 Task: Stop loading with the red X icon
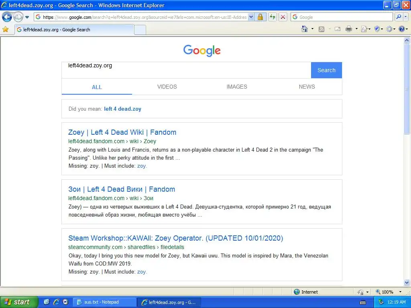283,17
